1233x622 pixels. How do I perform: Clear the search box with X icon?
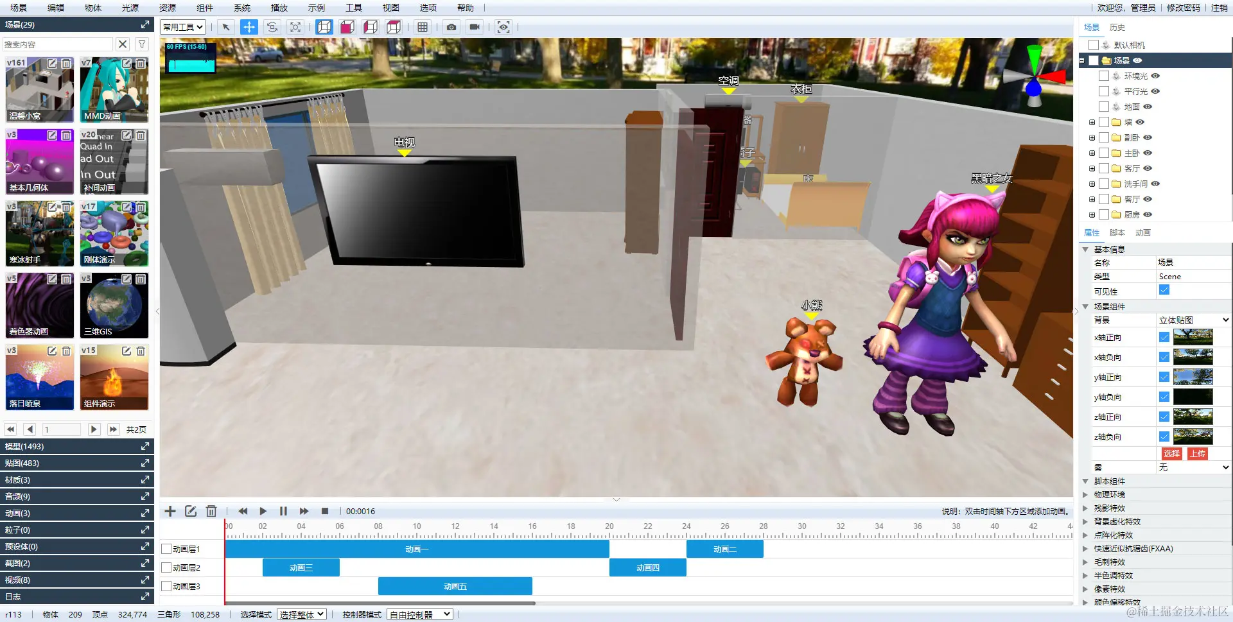point(123,44)
